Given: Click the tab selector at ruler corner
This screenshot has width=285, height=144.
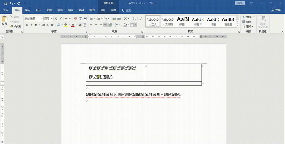Looking at the screenshot, I should pyautogui.click(x=2, y=37).
